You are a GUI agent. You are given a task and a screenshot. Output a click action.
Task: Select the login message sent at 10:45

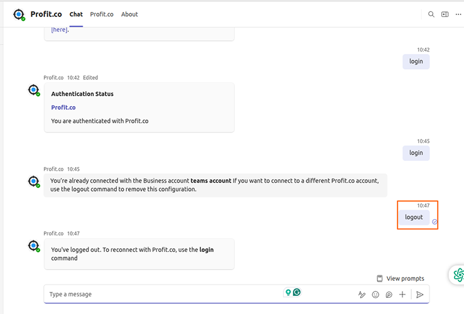(x=416, y=153)
